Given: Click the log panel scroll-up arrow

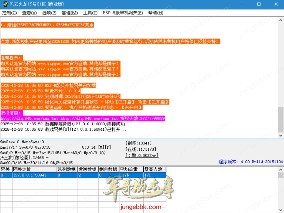Looking at the screenshot, I should [281, 20].
